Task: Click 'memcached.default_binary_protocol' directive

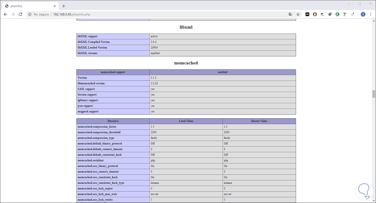Action: coord(100,144)
